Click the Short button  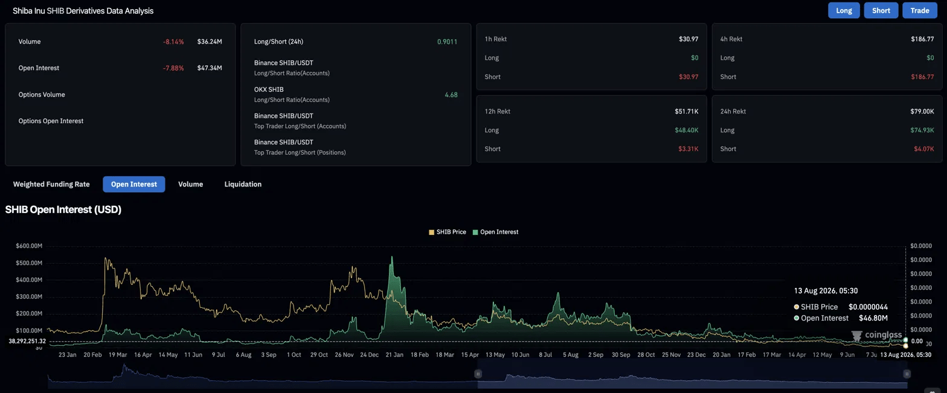(x=881, y=10)
